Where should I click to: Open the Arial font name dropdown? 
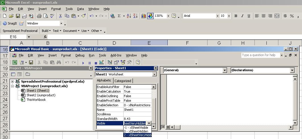tap(217, 16)
